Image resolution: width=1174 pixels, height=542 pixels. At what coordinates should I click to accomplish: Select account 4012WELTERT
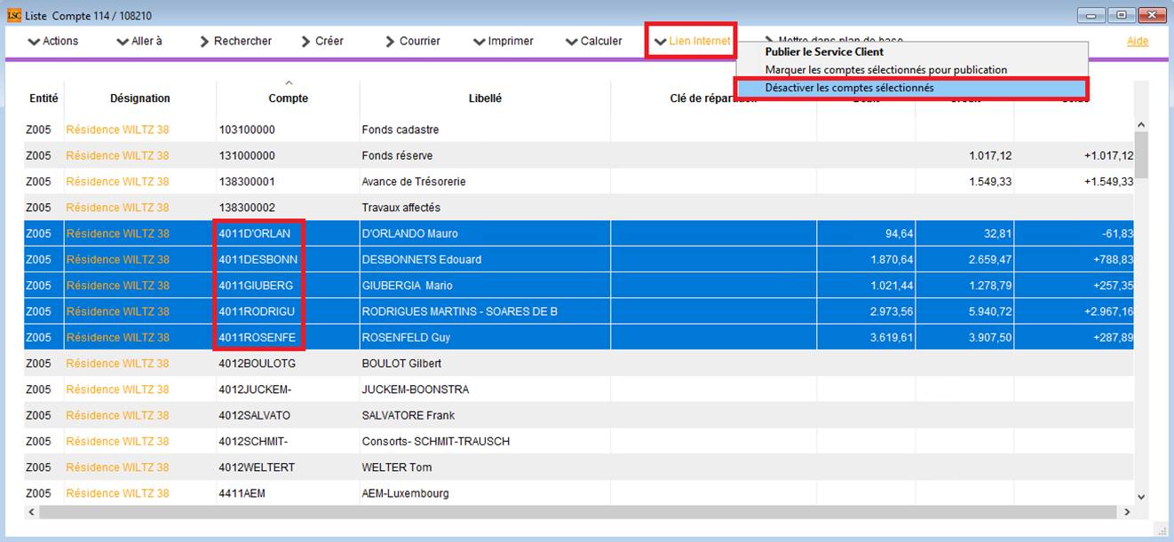coord(257,467)
